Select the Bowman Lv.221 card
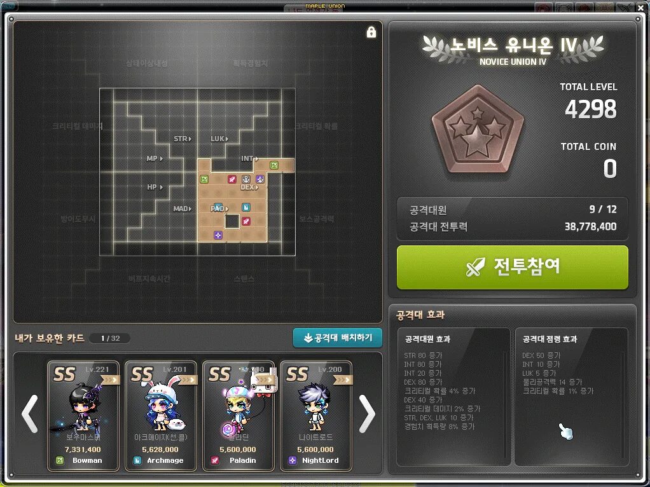This screenshot has width=650, height=487. click(x=83, y=416)
